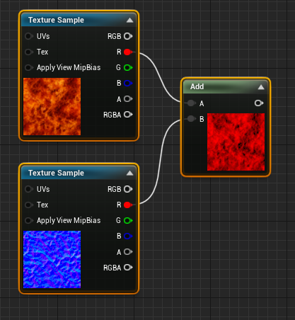
Task: Collapse the fire Texture Sample node with its arrow
Action: pos(129,21)
